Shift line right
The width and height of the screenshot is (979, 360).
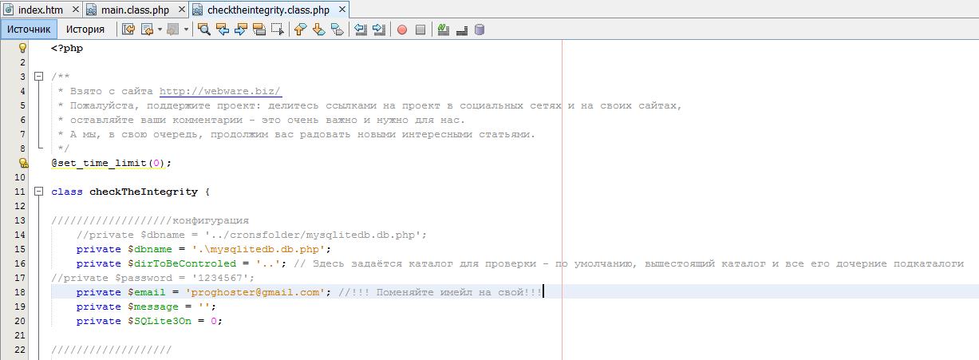378,30
